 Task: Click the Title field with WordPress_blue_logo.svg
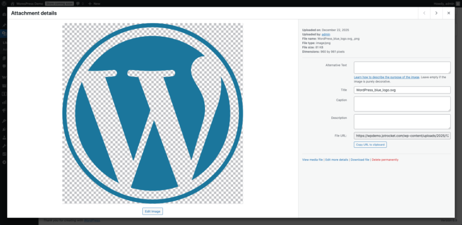(402, 90)
